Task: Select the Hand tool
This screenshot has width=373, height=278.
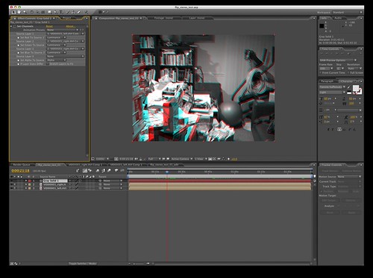Action: (19, 12)
